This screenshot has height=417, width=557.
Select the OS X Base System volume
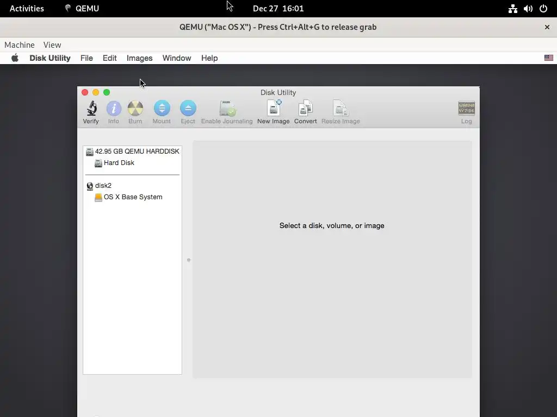coord(128,197)
